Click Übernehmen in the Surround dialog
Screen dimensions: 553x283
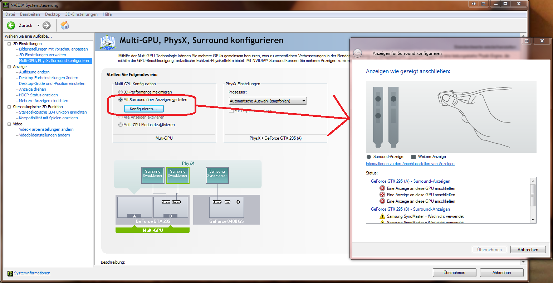489,250
